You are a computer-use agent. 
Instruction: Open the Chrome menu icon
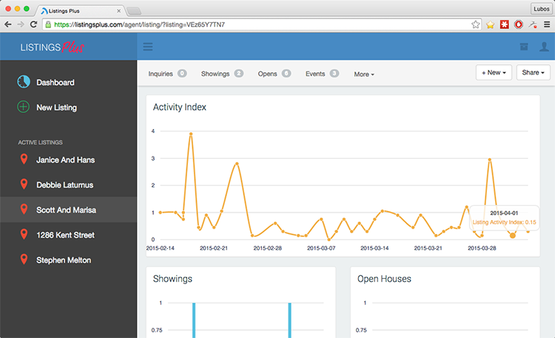(547, 24)
